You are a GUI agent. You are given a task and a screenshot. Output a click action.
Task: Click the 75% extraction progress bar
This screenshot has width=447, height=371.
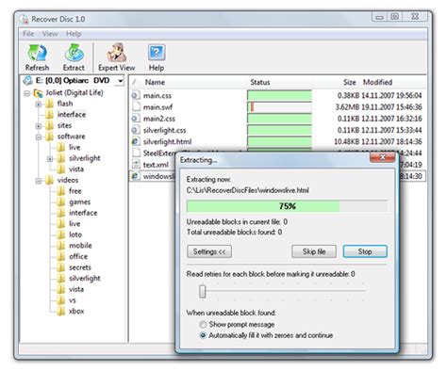point(287,206)
